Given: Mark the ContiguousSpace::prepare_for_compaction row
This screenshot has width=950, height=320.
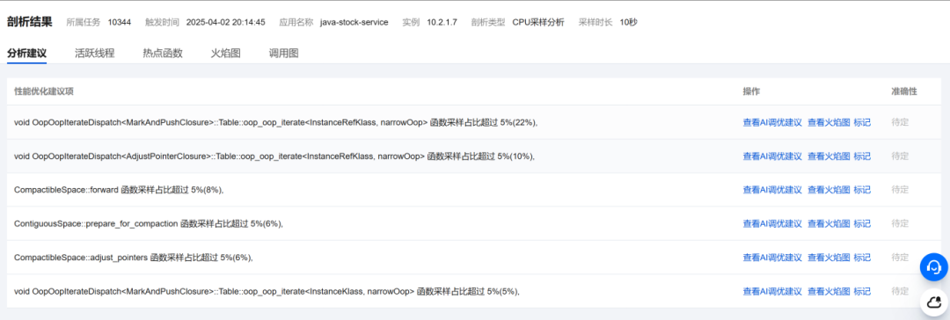Looking at the screenshot, I should [862, 223].
